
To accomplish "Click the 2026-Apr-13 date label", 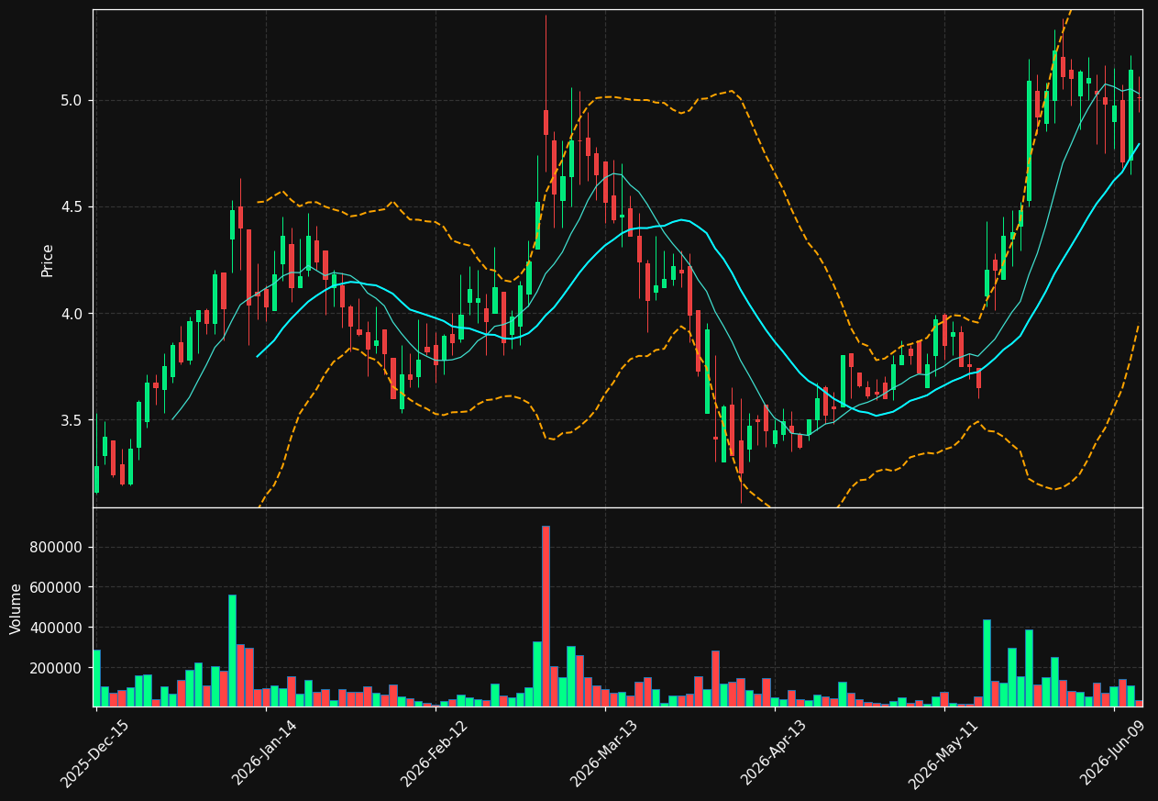I will tap(773, 752).
